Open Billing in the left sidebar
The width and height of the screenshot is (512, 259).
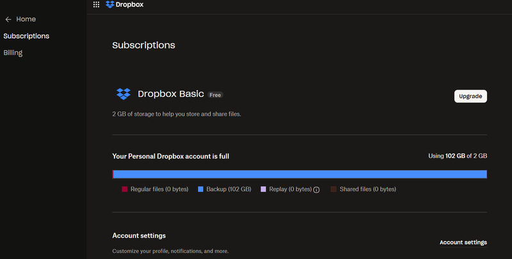tap(13, 52)
